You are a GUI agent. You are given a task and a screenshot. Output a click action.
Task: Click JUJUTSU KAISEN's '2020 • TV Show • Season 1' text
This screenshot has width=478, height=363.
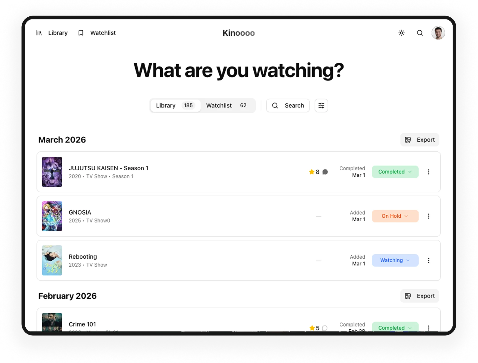(101, 176)
